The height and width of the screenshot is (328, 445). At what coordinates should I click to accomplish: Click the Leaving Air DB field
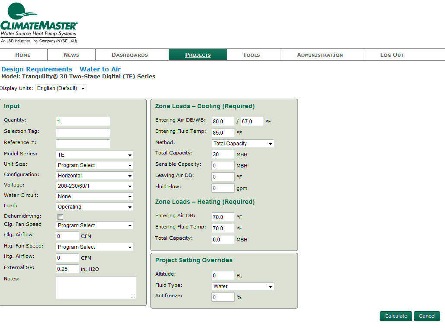[x=223, y=177]
